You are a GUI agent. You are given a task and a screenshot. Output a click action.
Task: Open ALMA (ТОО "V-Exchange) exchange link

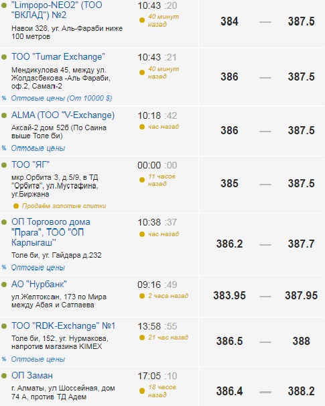(63, 115)
